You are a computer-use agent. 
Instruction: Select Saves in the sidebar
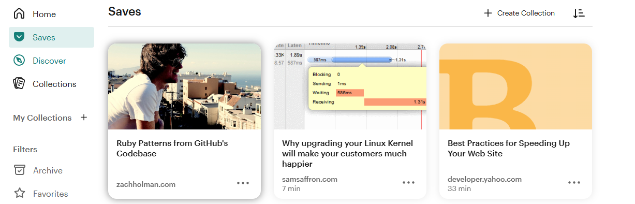click(51, 37)
